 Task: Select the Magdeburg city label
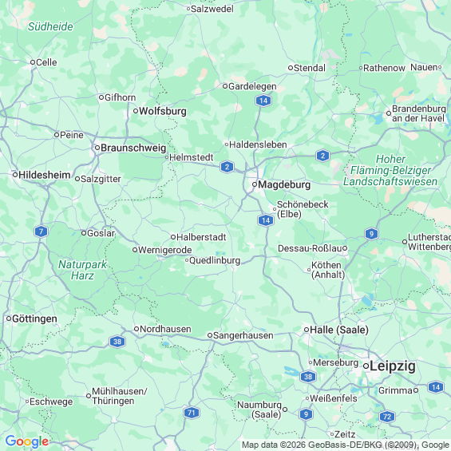pyautogui.click(x=284, y=184)
